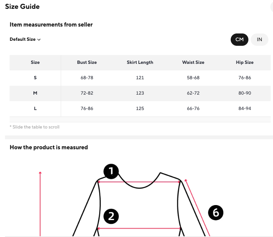Viewport: 273px width, 237px height.
Task: Click the Skirt Length column header
Action: coord(140,62)
